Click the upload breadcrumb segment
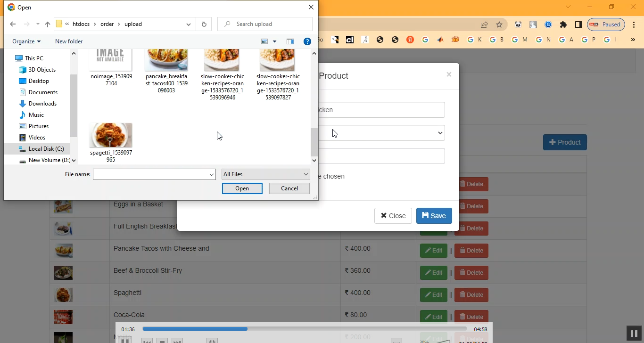This screenshot has width=644, height=343. pos(133,24)
